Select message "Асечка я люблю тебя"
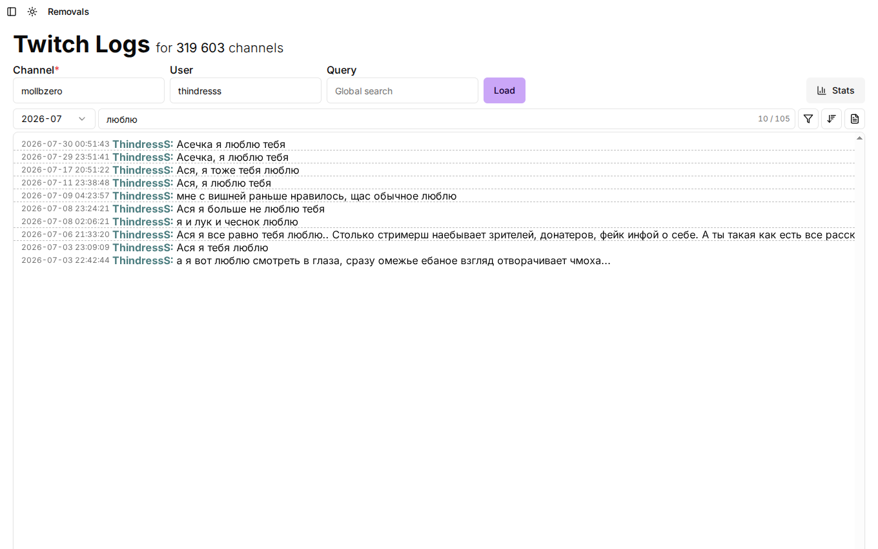Image resolution: width=878 pixels, height=549 pixels. pos(231,144)
